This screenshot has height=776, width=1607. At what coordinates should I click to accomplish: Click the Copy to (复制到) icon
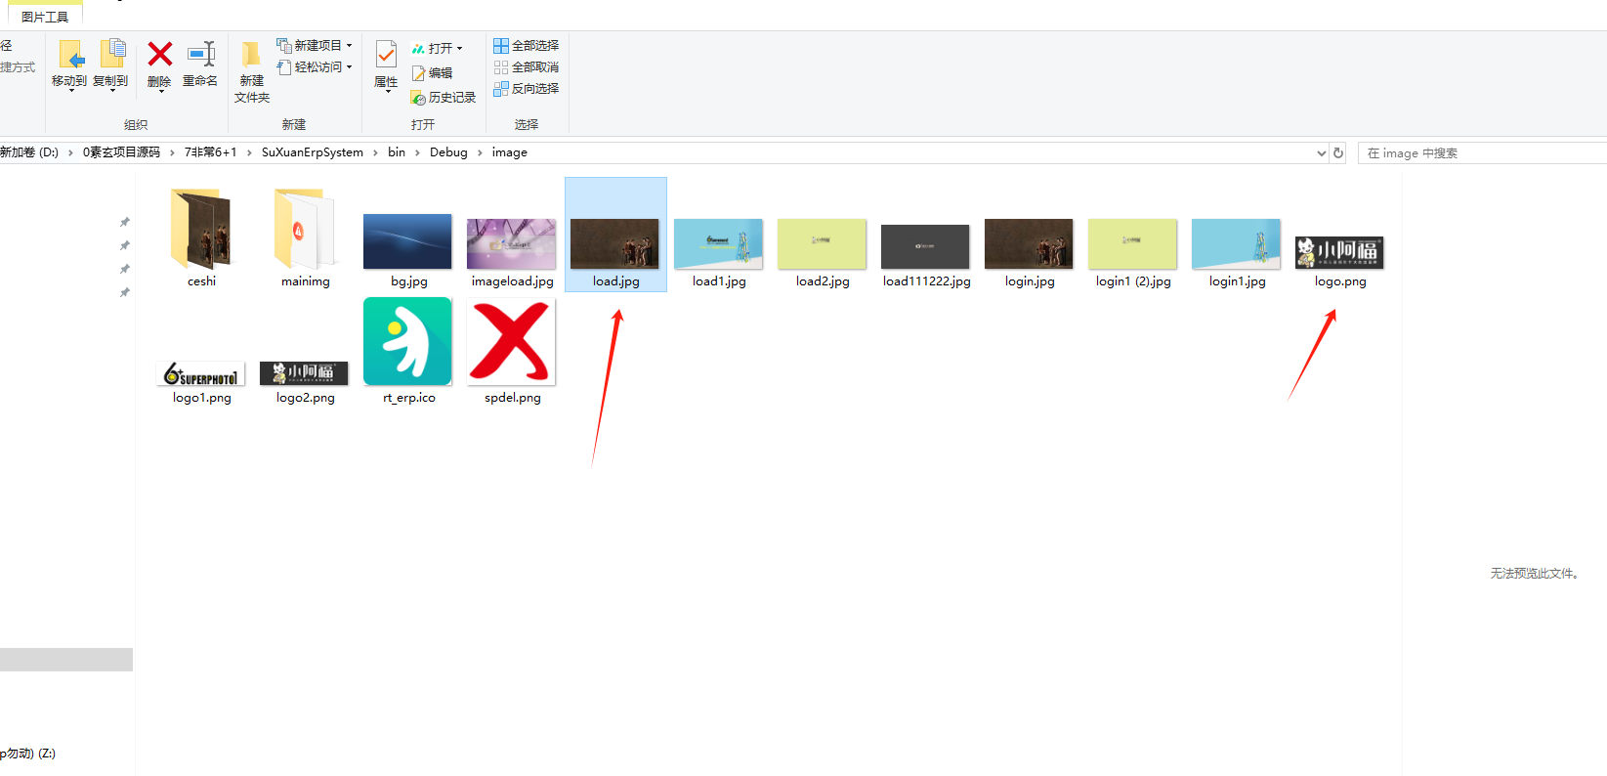coord(111,55)
